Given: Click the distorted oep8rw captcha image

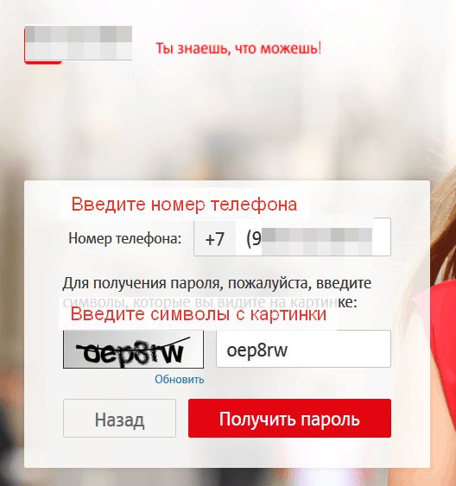Looking at the screenshot, I should pyautogui.click(x=133, y=350).
